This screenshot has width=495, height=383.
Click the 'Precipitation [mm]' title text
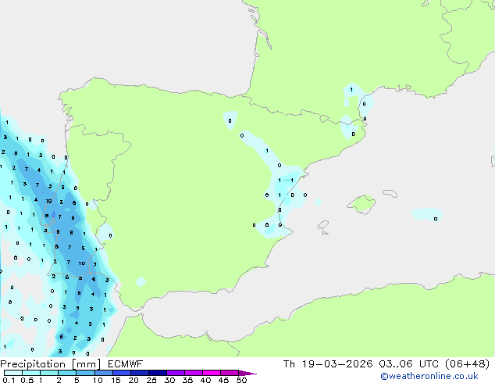(51, 364)
